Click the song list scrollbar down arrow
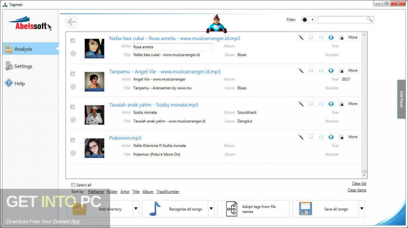Screen dimensions: 408x228 click(364, 175)
